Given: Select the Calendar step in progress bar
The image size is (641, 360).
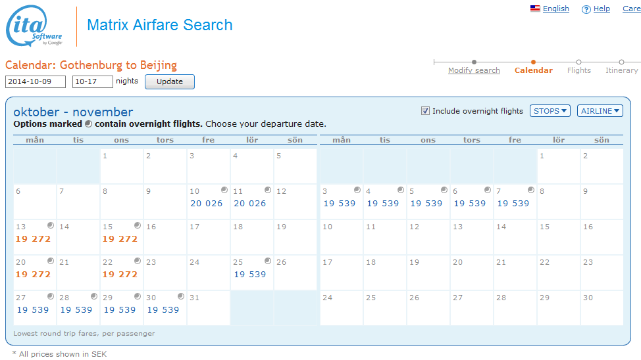Looking at the screenshot, I should tap(533, 70).
